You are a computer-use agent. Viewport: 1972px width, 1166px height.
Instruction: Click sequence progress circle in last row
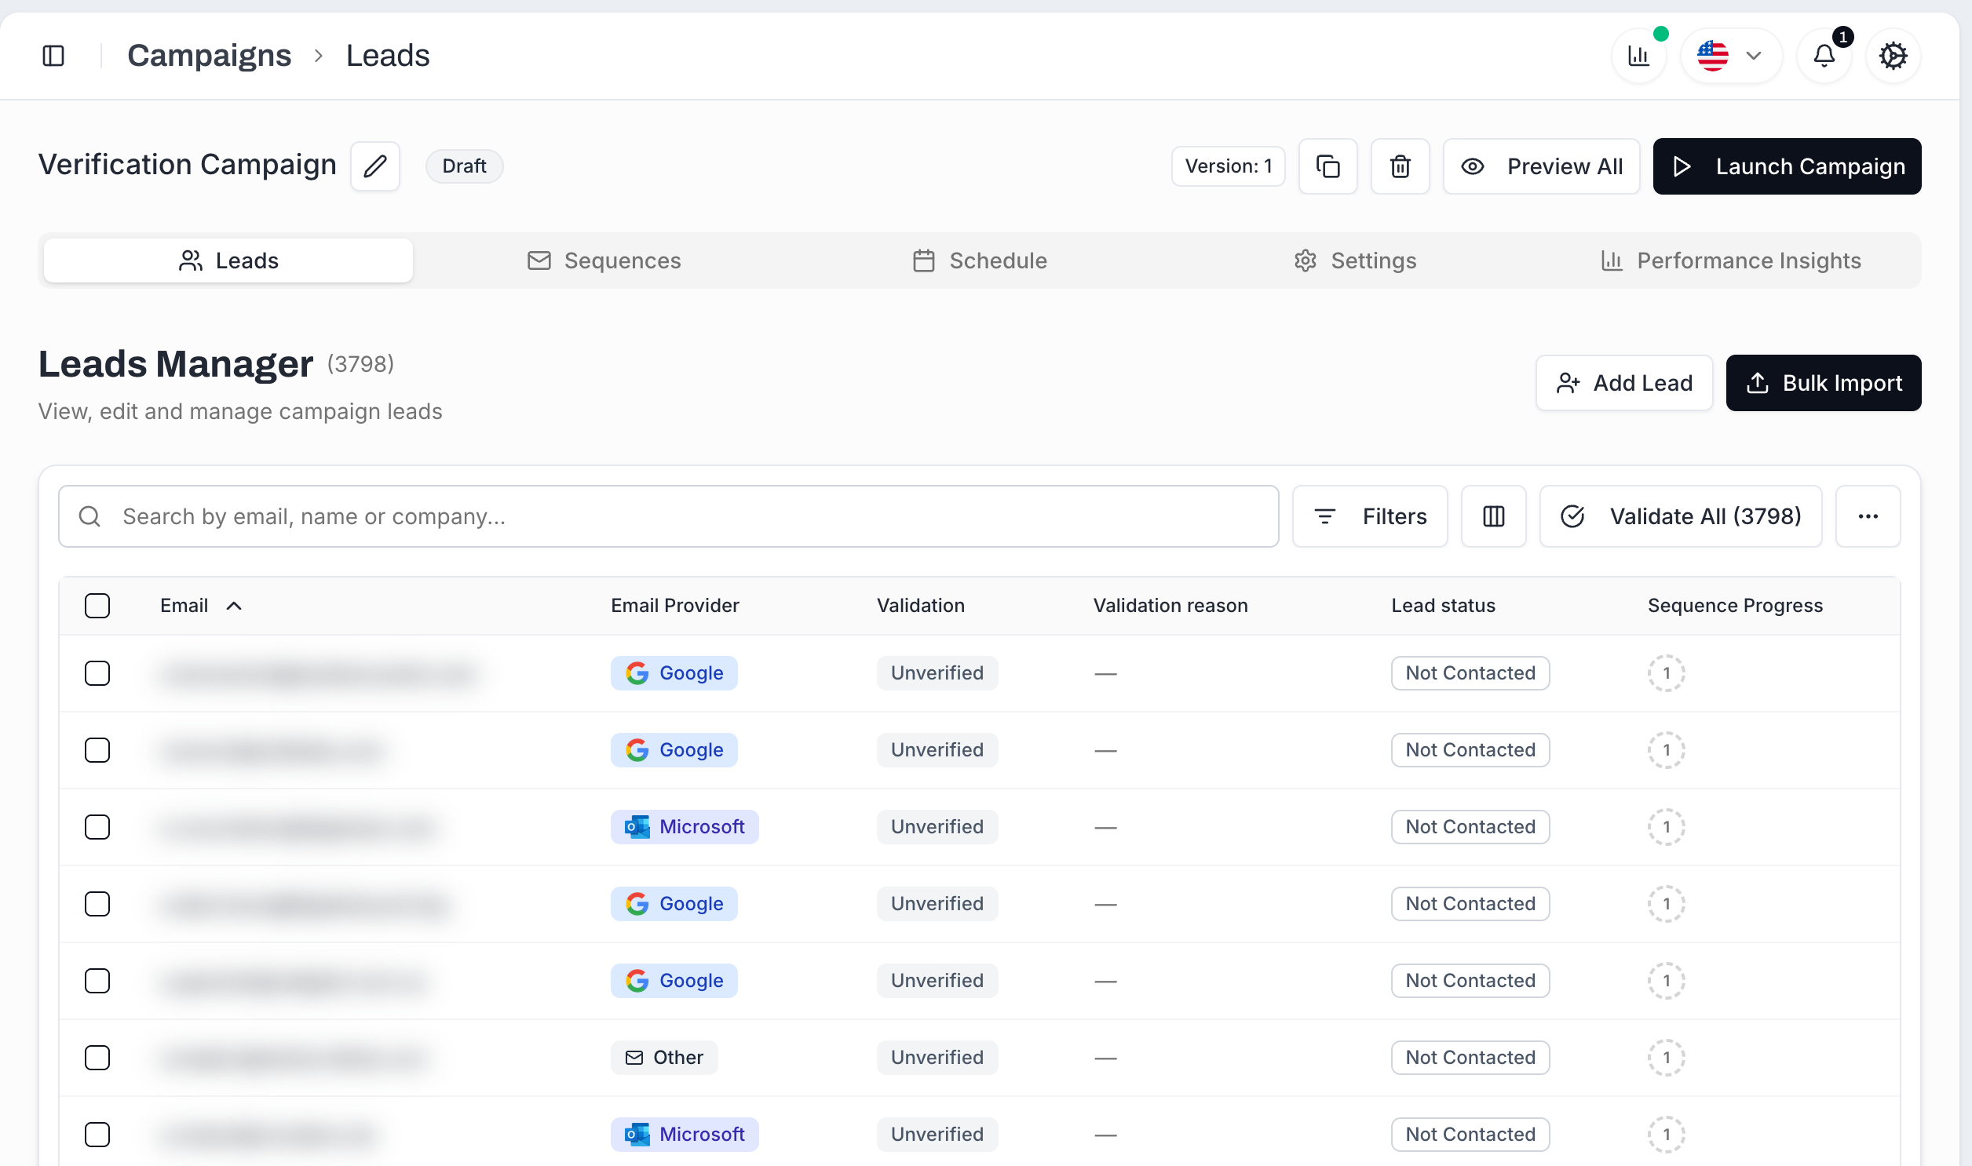pos(1667,1135)
